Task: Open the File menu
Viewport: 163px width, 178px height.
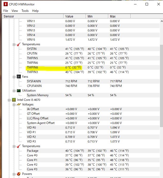Action: point(6,11)
